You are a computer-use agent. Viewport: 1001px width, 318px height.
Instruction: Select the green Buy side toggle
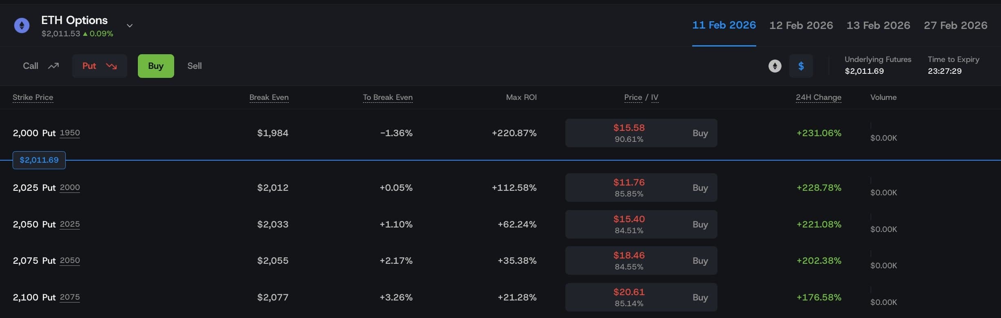pyautogui.click(x=156, y=66)
